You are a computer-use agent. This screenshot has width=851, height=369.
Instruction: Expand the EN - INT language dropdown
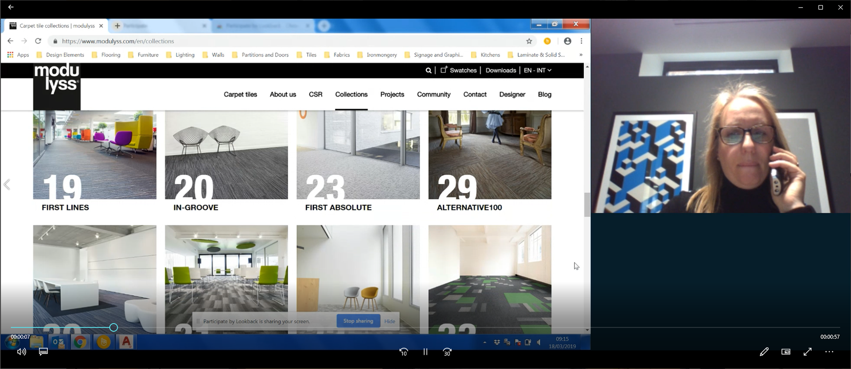[538, 70]
